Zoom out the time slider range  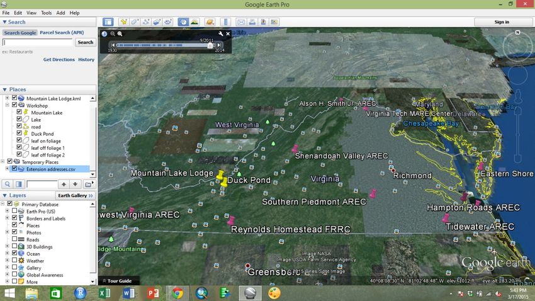coord(113,34)
